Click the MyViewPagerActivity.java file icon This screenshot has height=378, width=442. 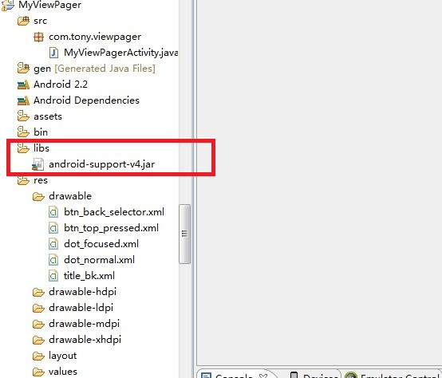[x=53, y=53]
